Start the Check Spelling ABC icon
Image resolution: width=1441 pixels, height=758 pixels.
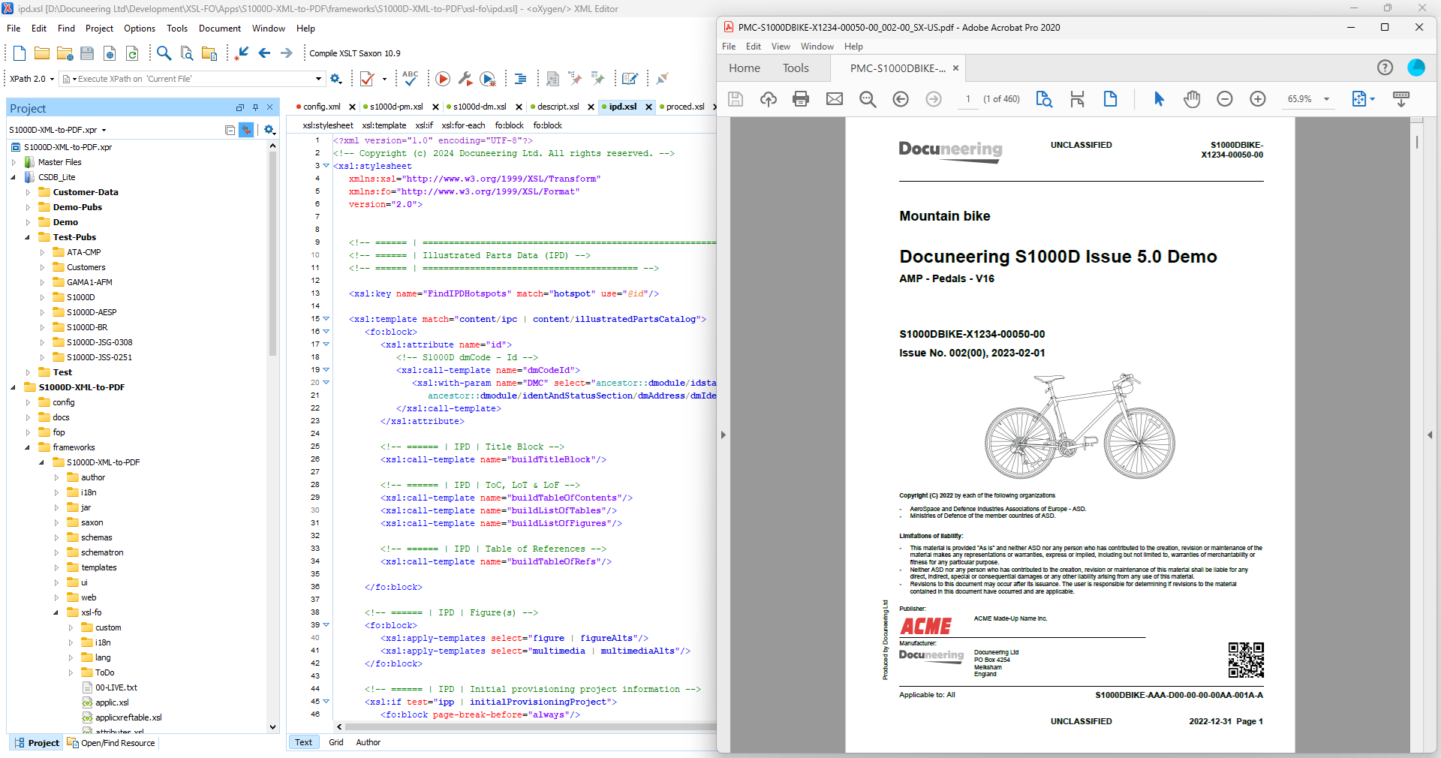410,79
